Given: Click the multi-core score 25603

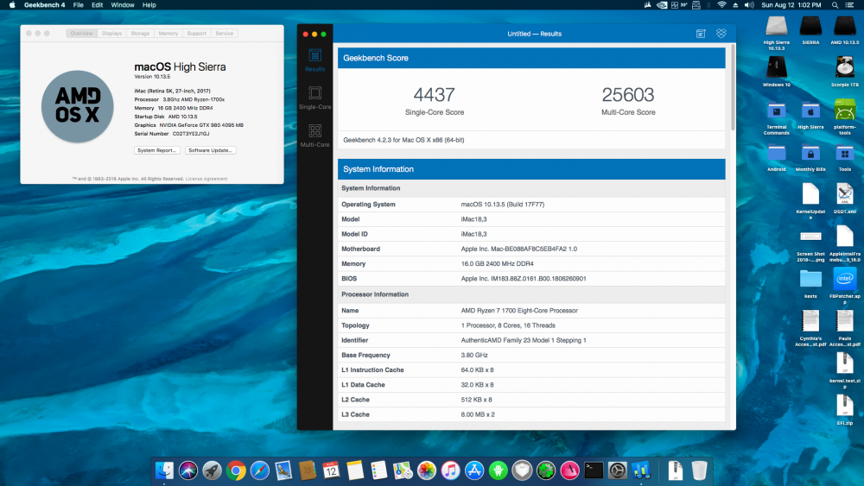Looking at the screenshot, I should 628,95.
